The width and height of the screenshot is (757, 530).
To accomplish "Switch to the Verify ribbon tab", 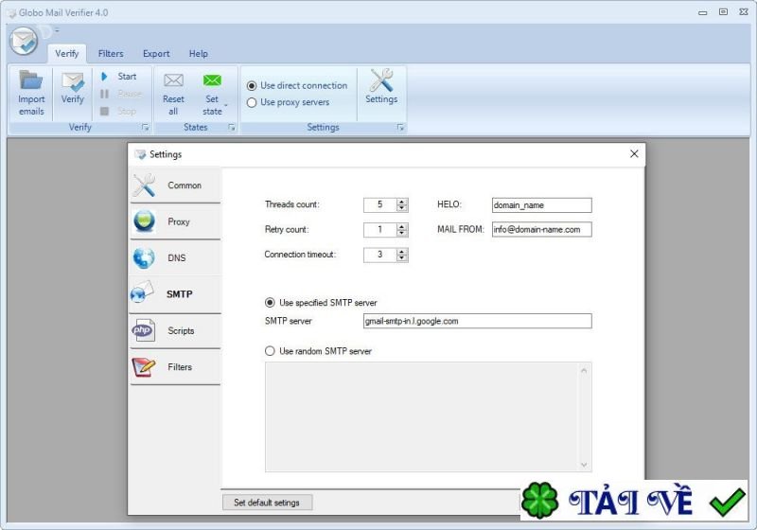I will click(66, 54).
